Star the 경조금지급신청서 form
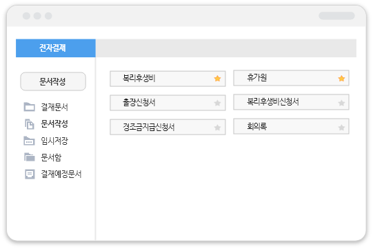 point(217,128)
